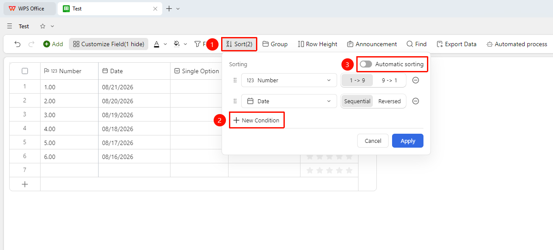553x250 pixels.
Task: Click Cancel in sorting panel
Action: point(373,141)
